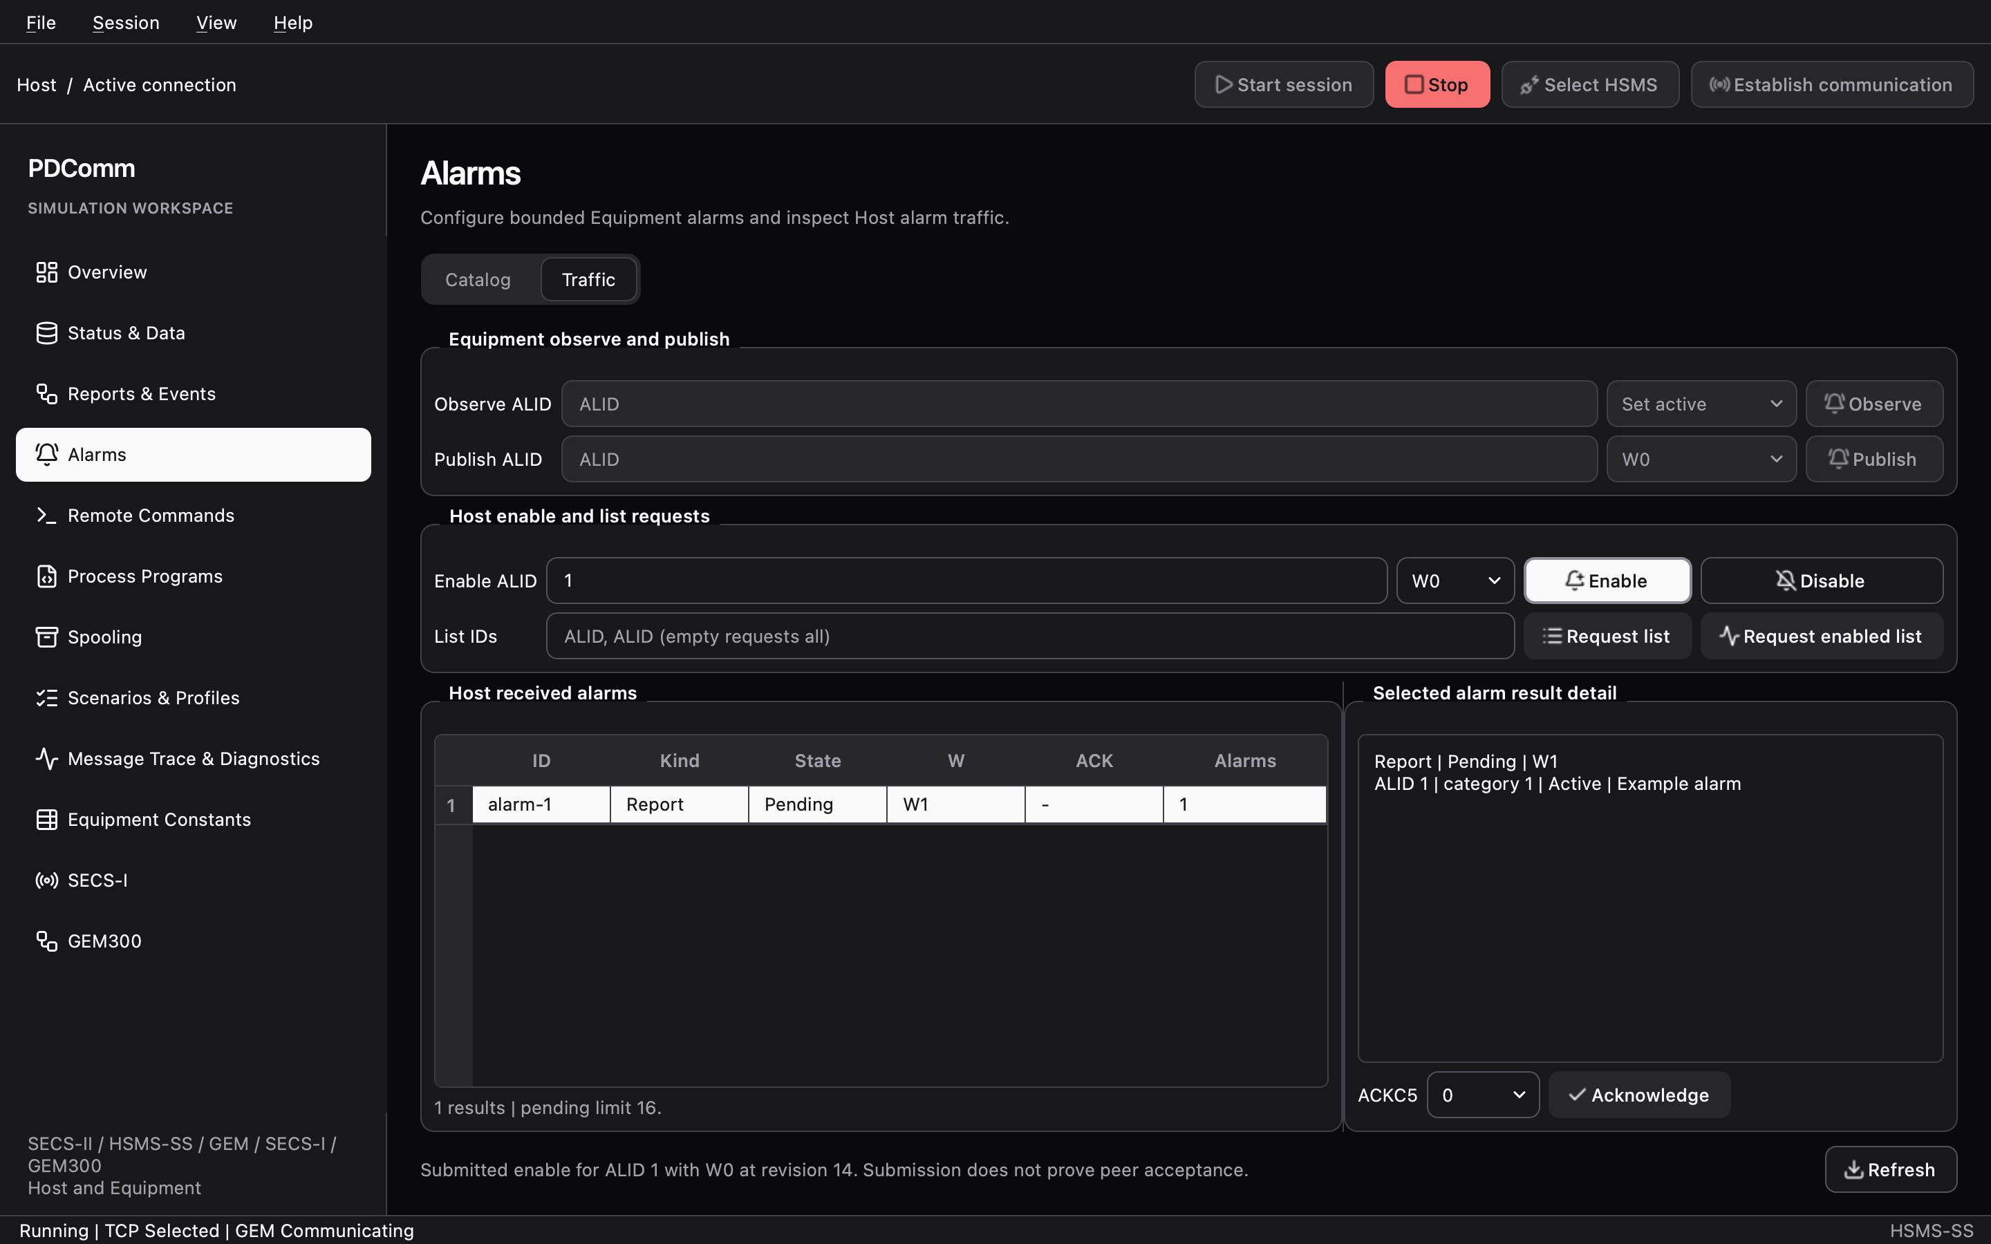Click Start session button

coord(1284,85)
